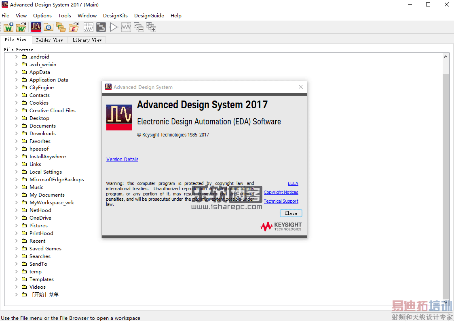Select the Saved Games folder row
The height and width of the screenshot is (321, 454).
pos(45,248)
